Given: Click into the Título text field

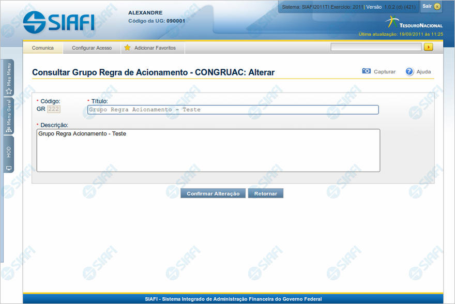Looking at the screenshot, I should [233, 110].
